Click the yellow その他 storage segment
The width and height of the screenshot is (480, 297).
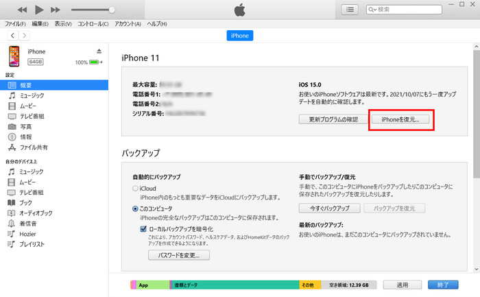[310, 285]
